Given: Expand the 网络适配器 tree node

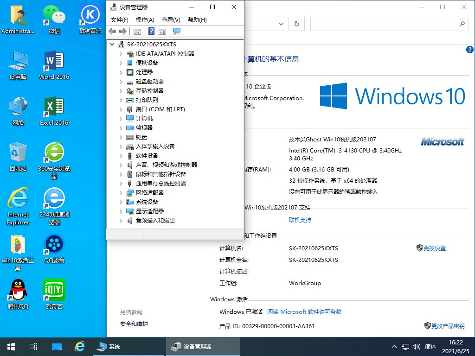Looking at the screenshot, I should [x=121, y=192].
